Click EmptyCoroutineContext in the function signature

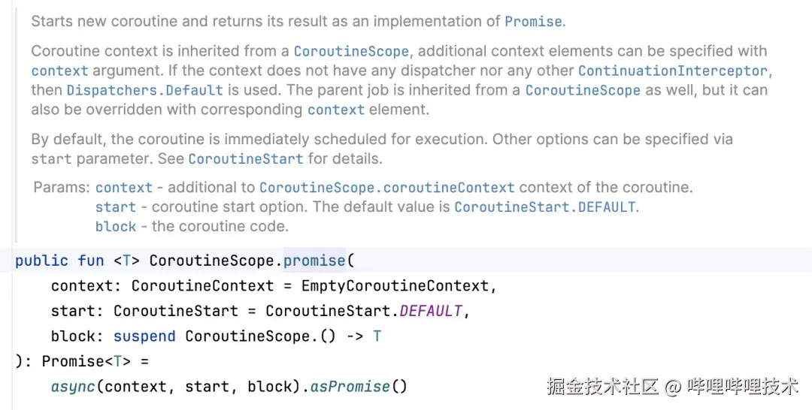(395, 286)
